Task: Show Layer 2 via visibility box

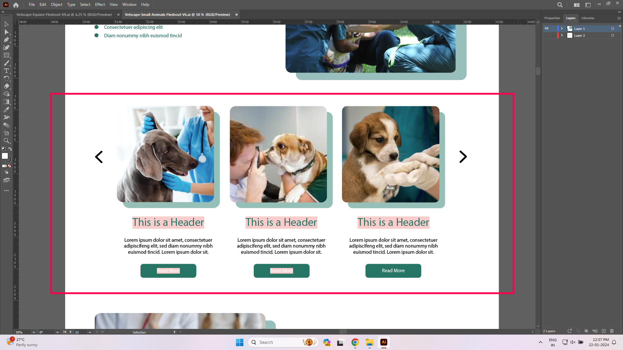Action: point(547,36)
